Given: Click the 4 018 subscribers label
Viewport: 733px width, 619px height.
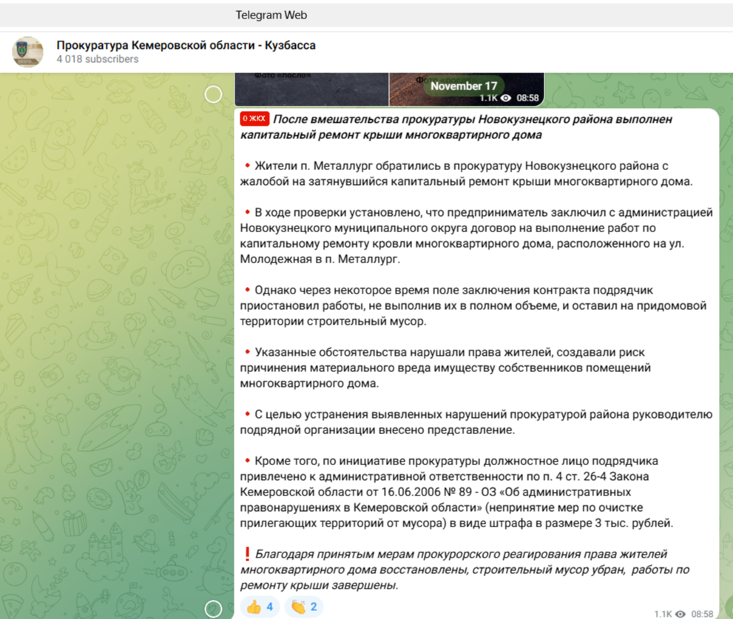Looking at the screenshot, I should pyautogui.click(x=97, y=59).
